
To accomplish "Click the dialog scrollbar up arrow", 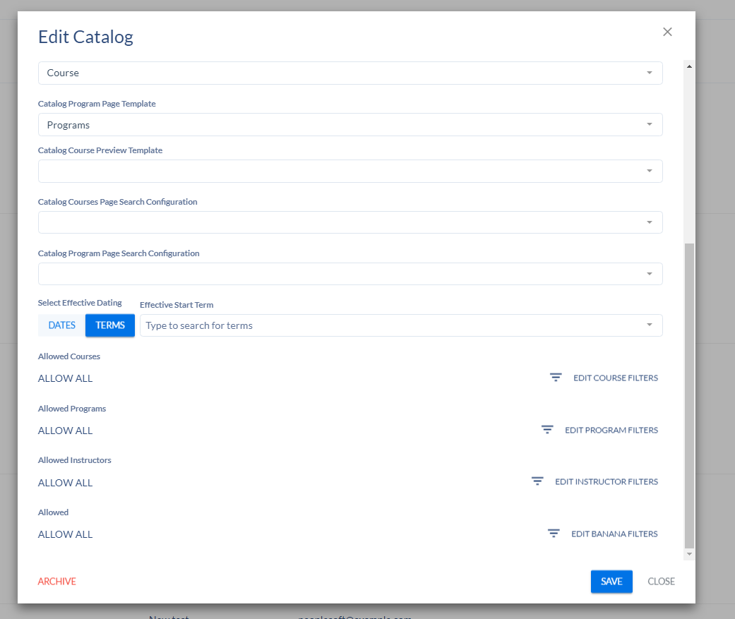I will pyautogui.click(x=689, y=66).
